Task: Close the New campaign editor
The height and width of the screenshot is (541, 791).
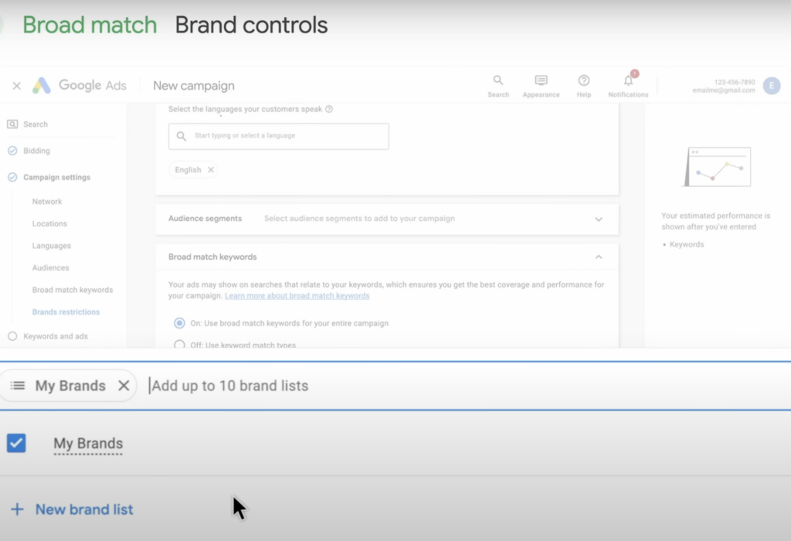Action: (17, 86)
